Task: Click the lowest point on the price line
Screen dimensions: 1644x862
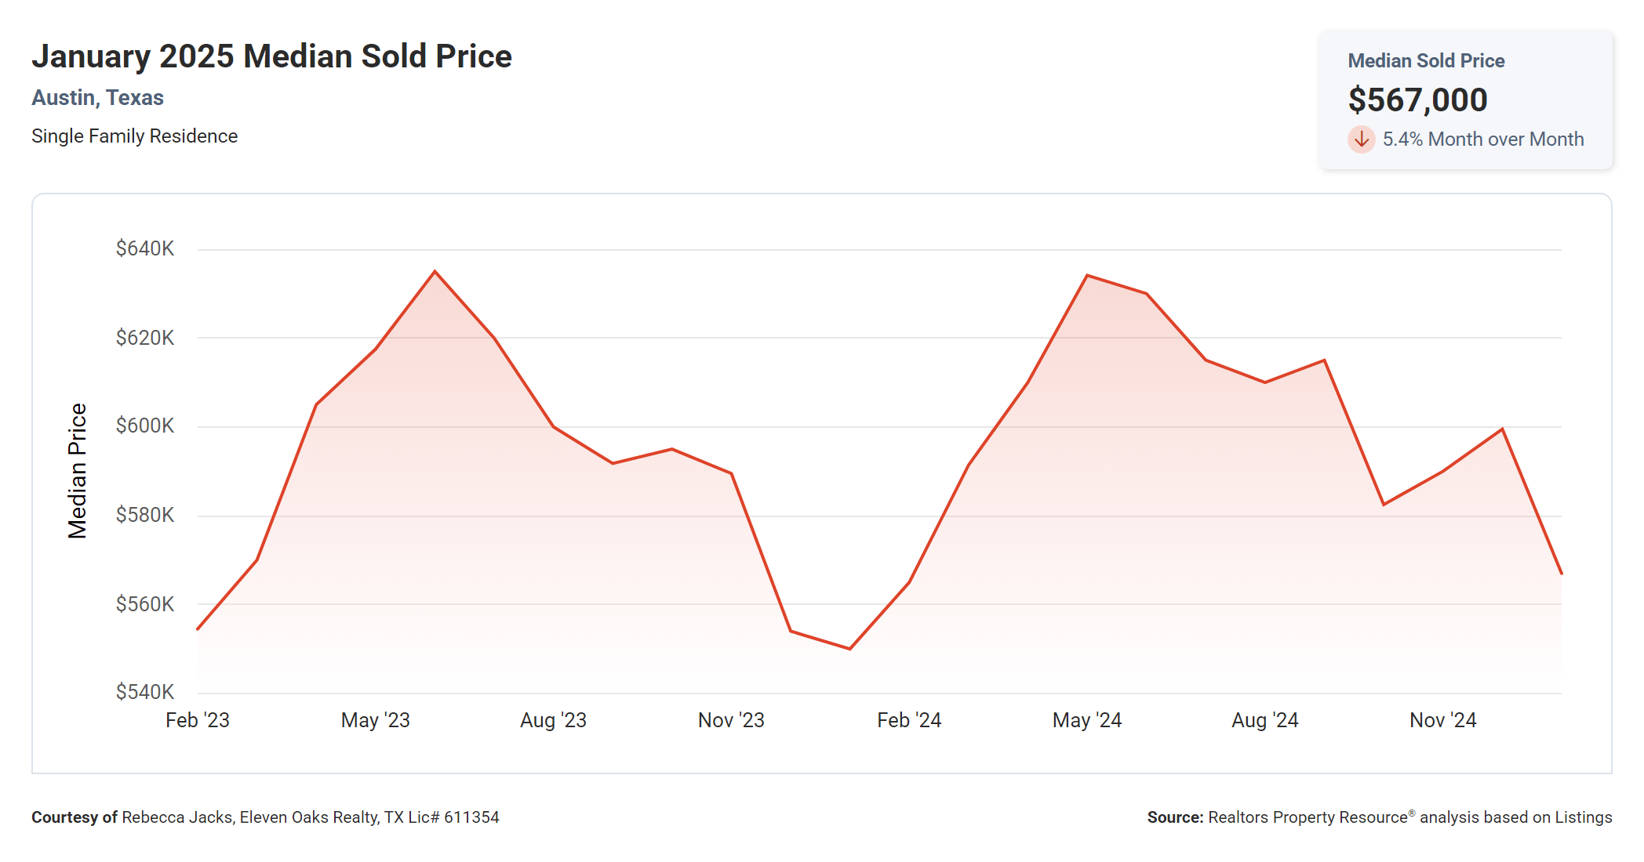Action: point(849,649)
